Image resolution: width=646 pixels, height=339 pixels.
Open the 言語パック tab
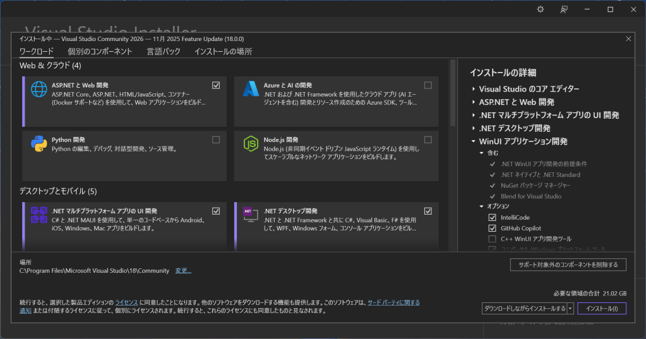164,52
